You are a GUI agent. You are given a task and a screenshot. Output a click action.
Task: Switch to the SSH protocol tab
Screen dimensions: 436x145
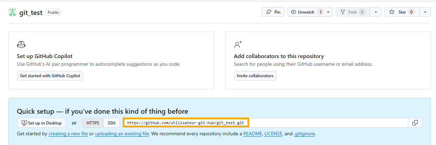pyautogui.click(x=111, y=123)
